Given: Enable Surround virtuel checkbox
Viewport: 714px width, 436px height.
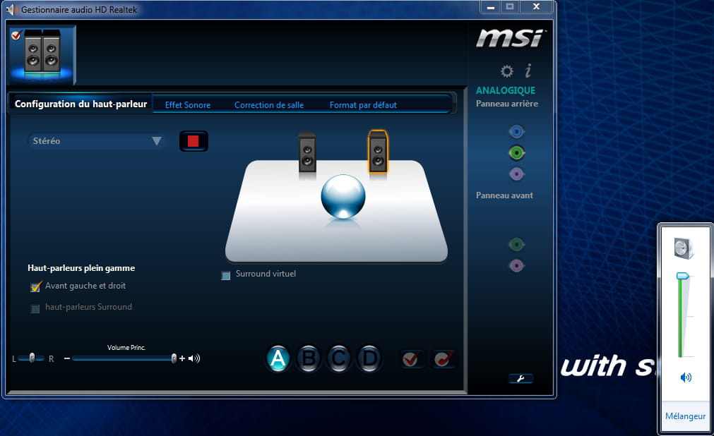Looking at the screenshot, I should [225, 275].
